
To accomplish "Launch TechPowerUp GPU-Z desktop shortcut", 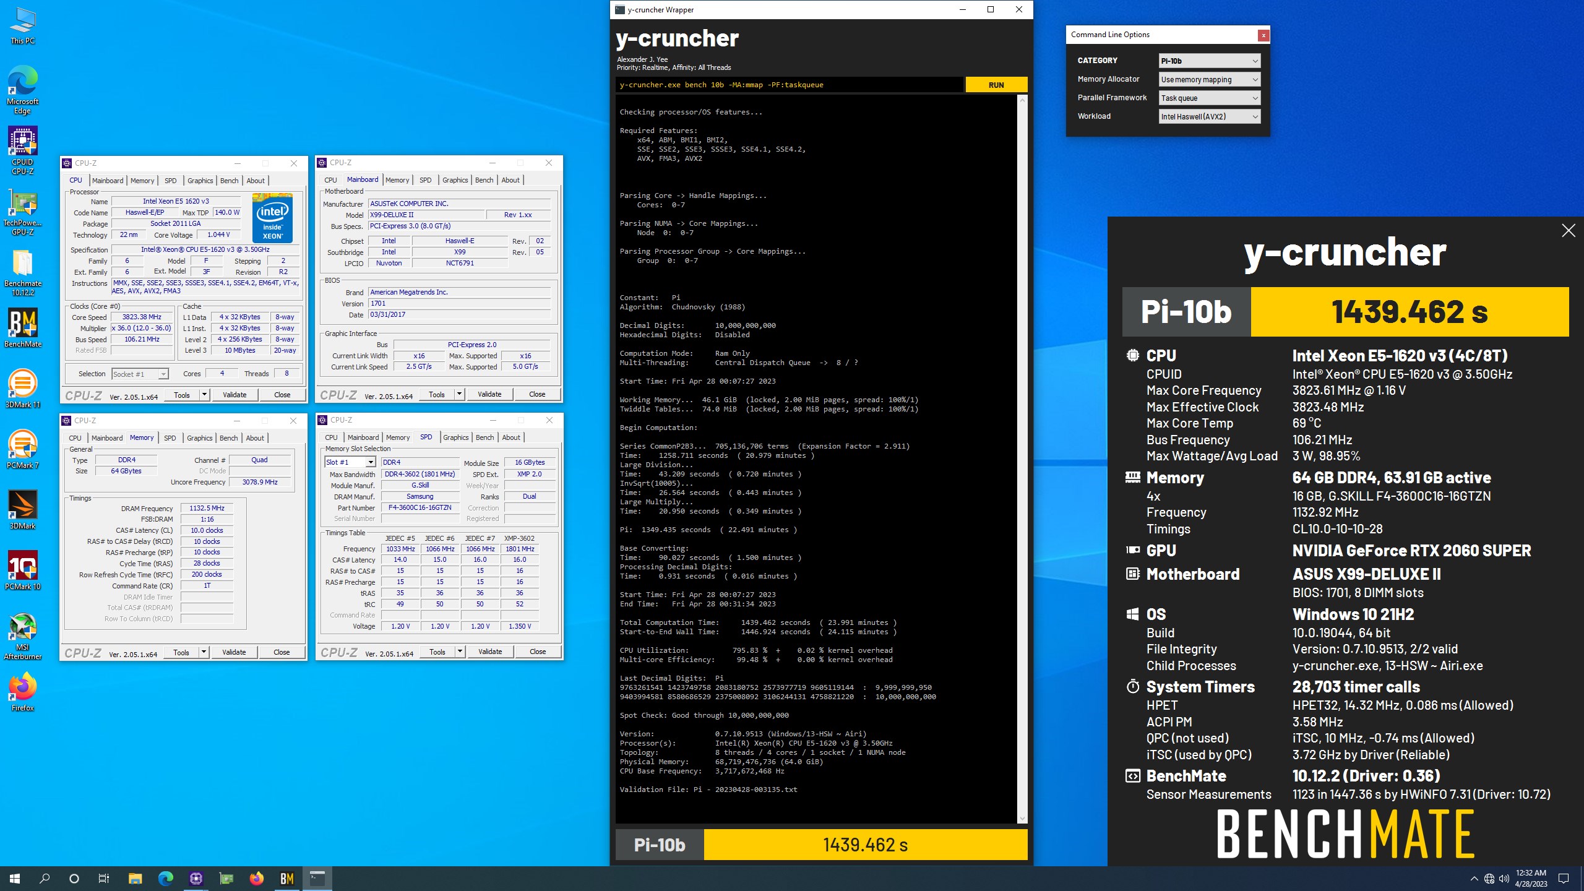I will pos(23,213).
